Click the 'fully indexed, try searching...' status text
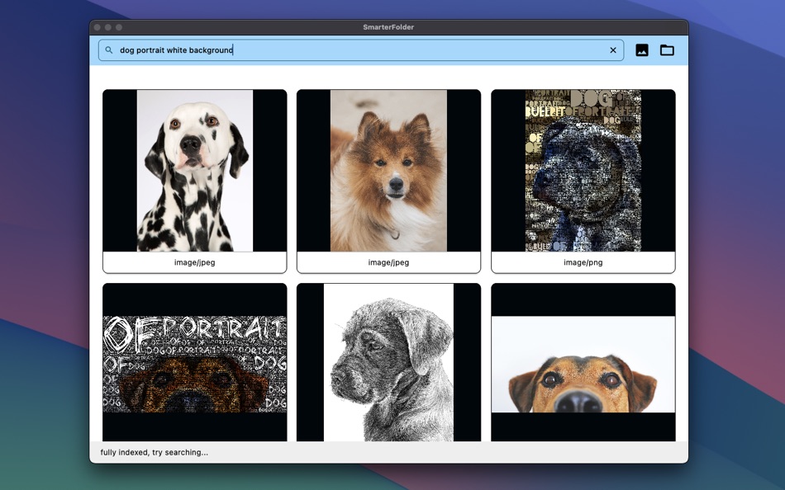785x490 pixels. 155,453
